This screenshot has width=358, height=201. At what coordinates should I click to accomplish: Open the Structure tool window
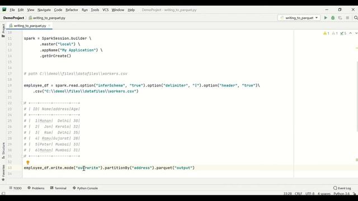pyautogui.click(x=3, y=150)
